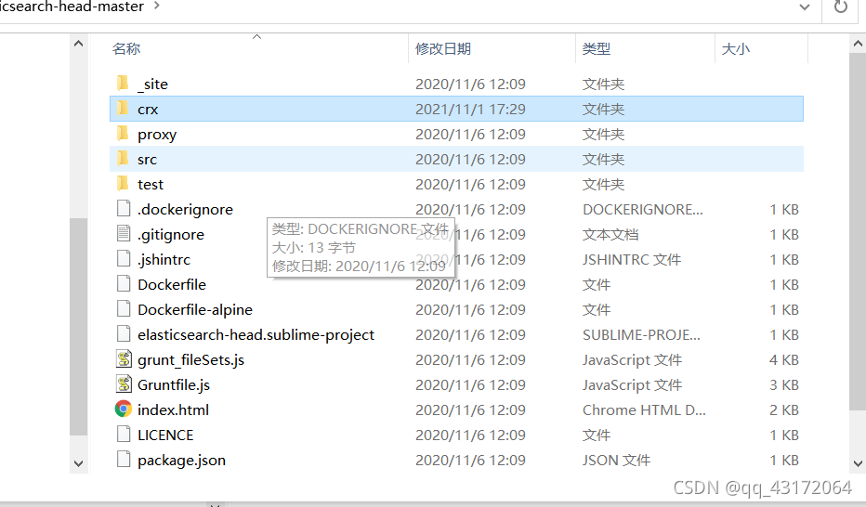Click the crx modified date 2021/11/1 17:29
This screenshot has height=507, width=866.
tap(470, 110)
